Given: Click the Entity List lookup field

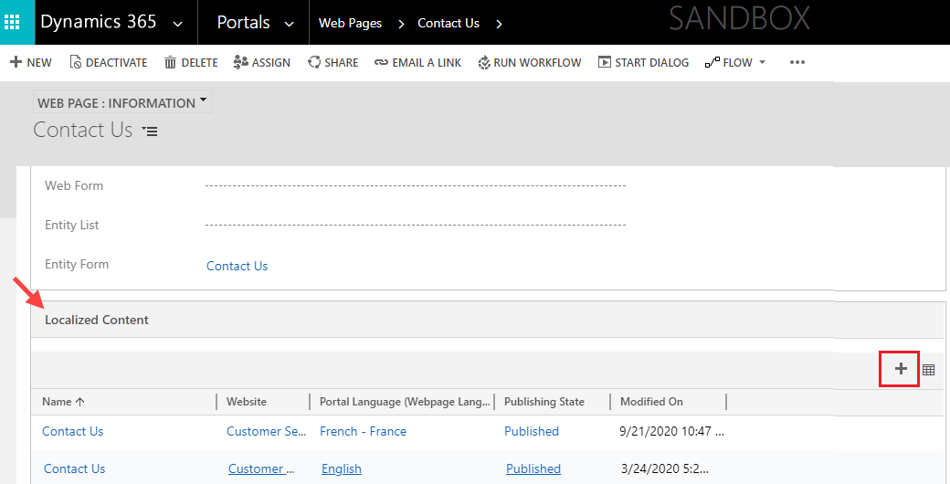Looking at the screenshot, I should click(416, 225).
